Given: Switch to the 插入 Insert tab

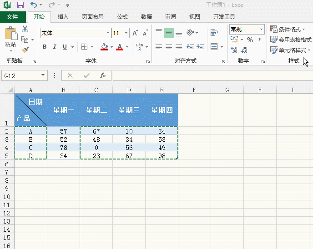Looking at the screenshot, I should coord(63,16).
